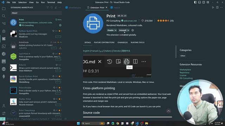
Task: Open the Explorer view in activity bar
Action: (4, 8)
